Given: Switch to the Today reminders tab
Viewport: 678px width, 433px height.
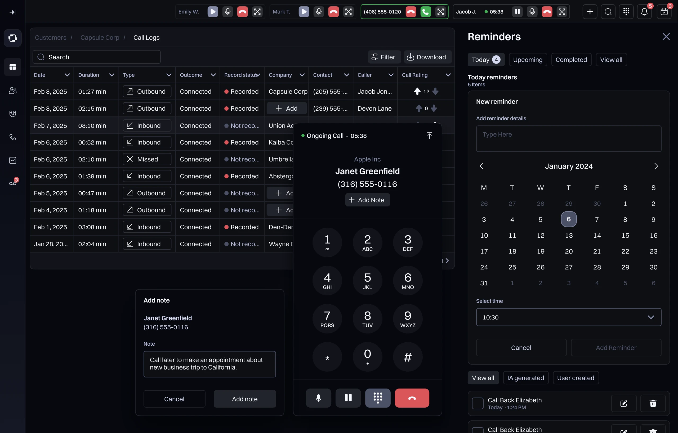Looking at the screenshot, I should pos(486,60).
